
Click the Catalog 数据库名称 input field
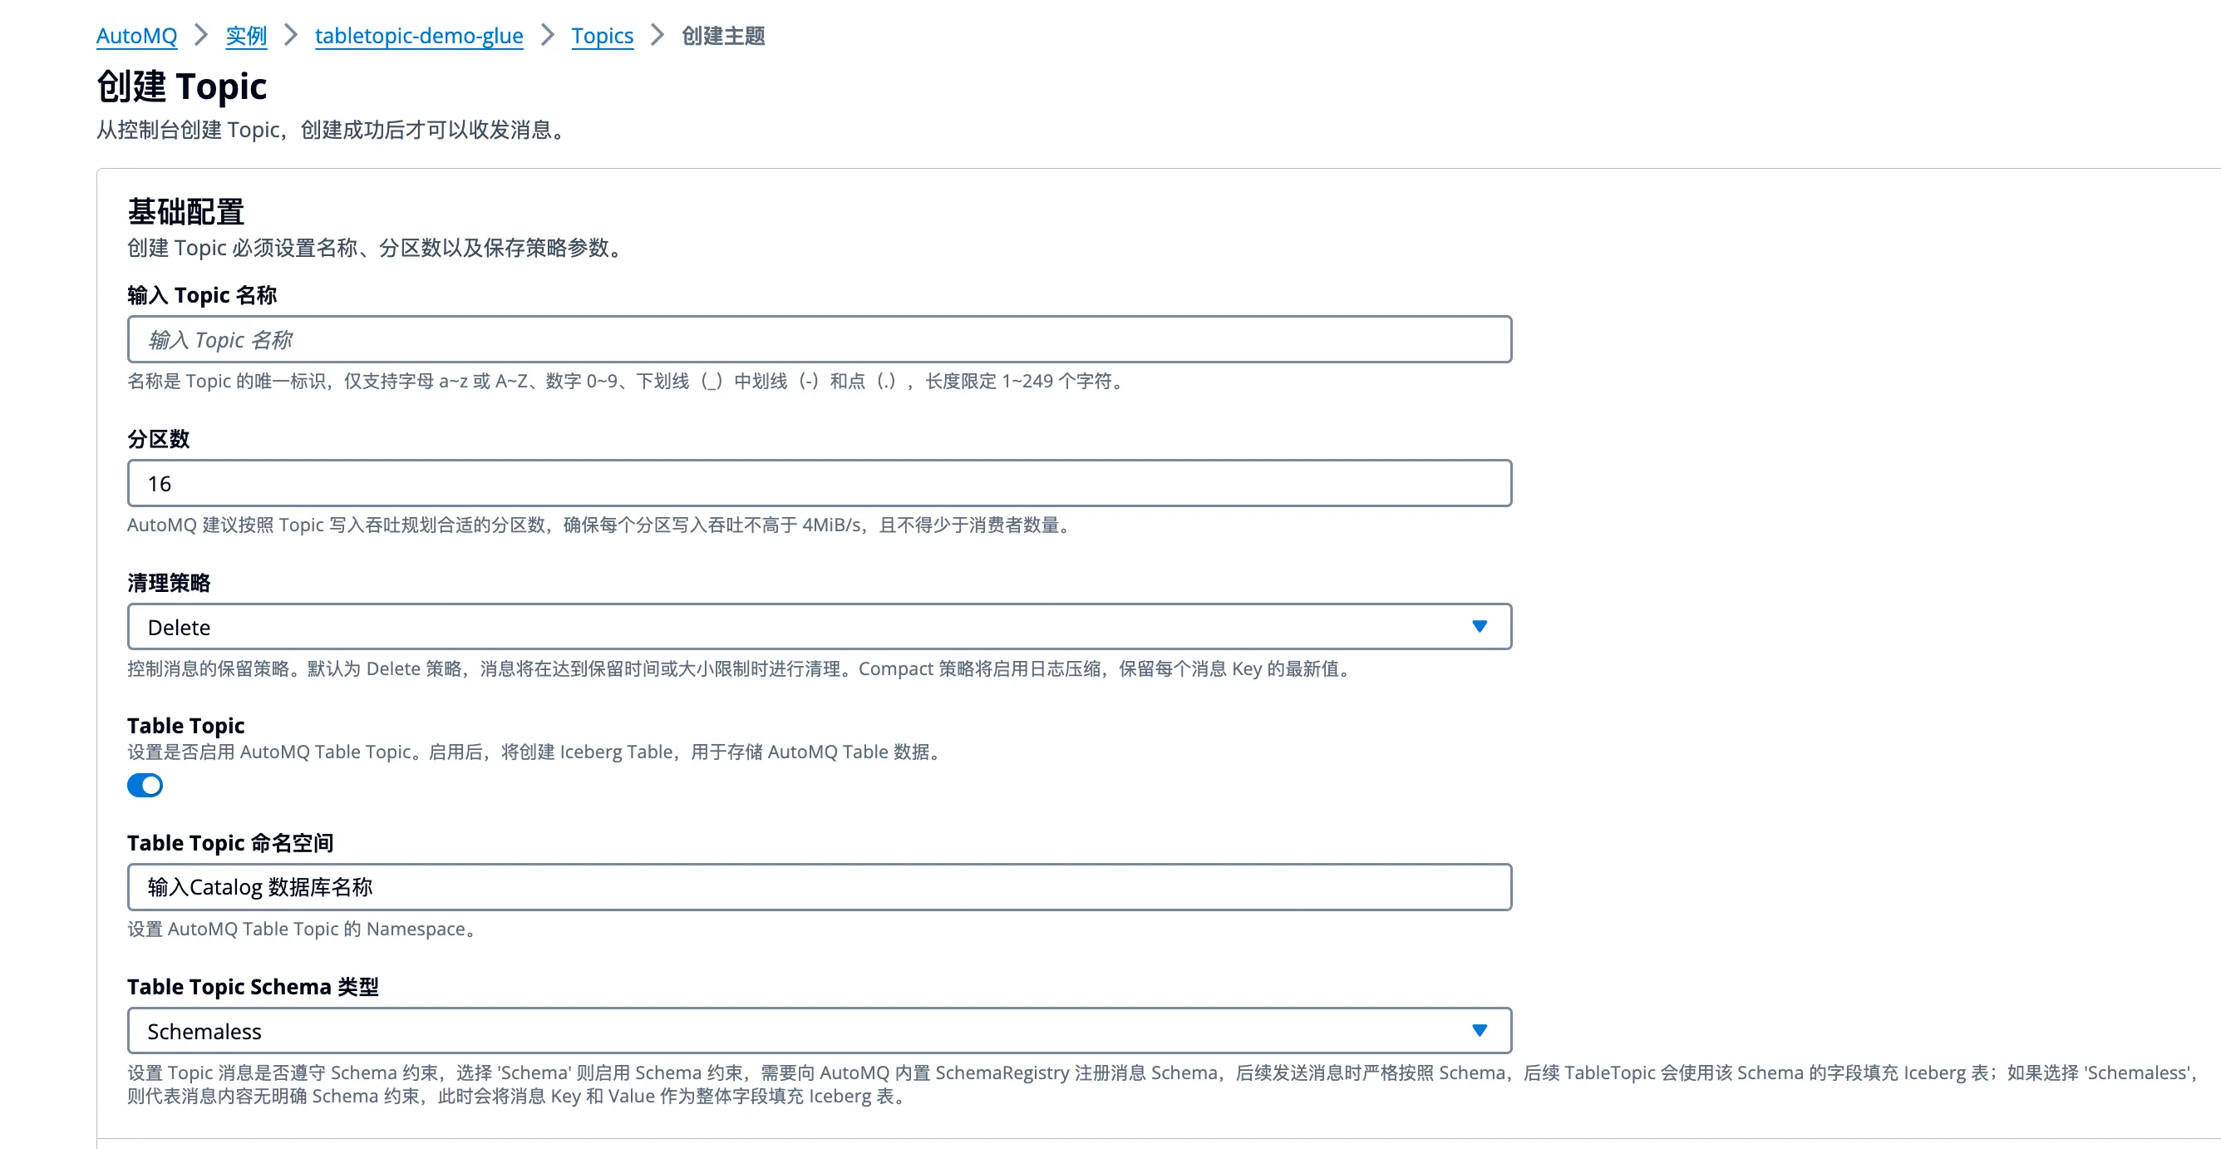tap(819, 887)
